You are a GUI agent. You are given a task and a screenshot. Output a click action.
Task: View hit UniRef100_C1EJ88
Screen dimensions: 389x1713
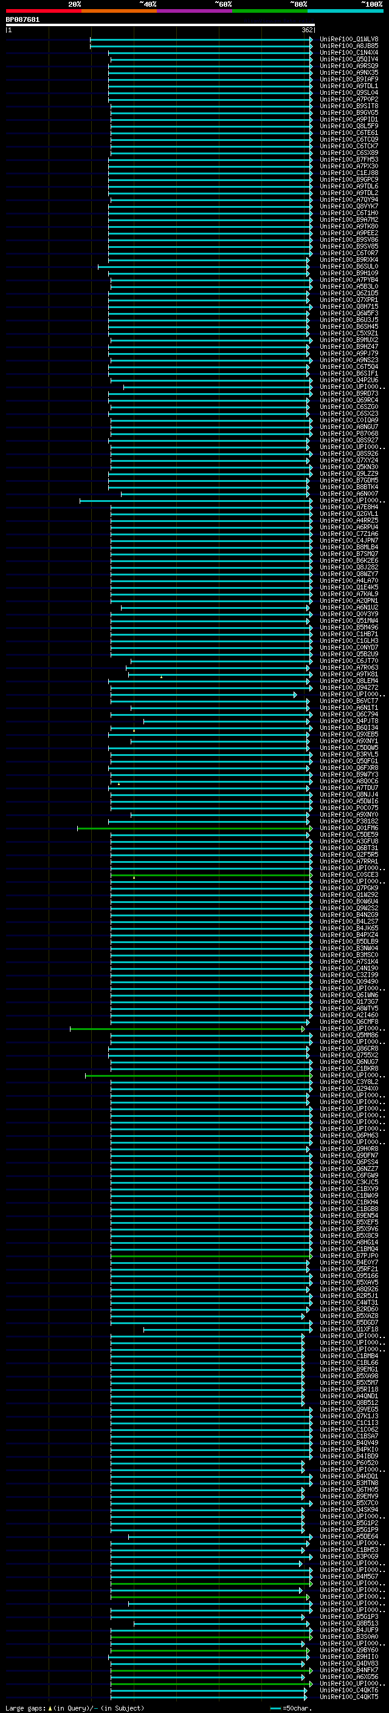349,173
